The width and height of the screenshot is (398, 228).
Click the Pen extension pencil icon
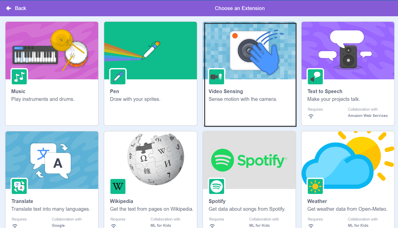118,77
